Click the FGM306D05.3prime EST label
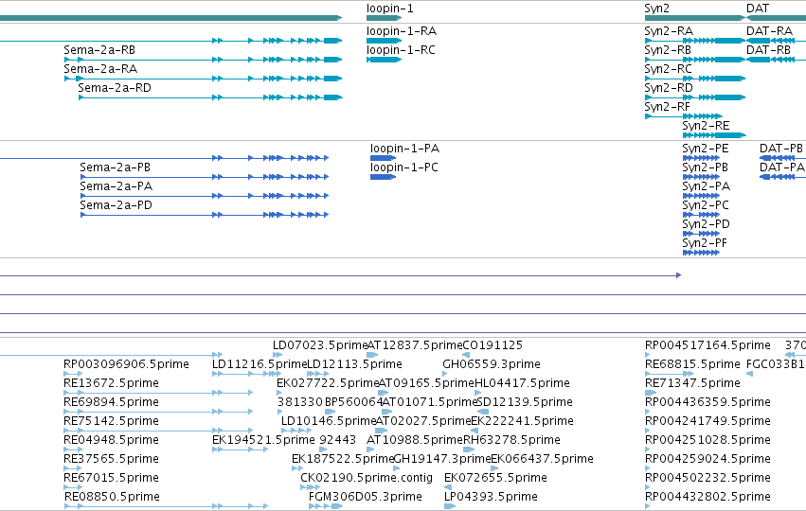This screenshot has height=511, width=806. pos(365,498)
